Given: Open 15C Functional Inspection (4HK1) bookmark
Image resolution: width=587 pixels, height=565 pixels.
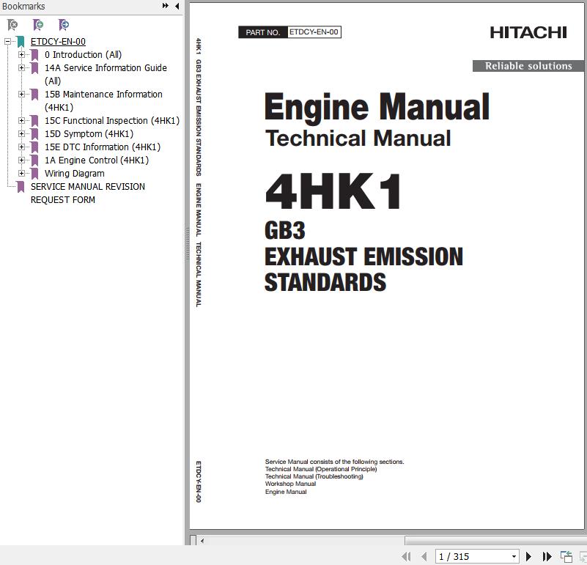Looking at the screenshot, I should point(112,121).
